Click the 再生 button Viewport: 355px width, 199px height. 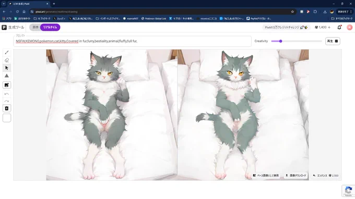[x=333, y=41]
